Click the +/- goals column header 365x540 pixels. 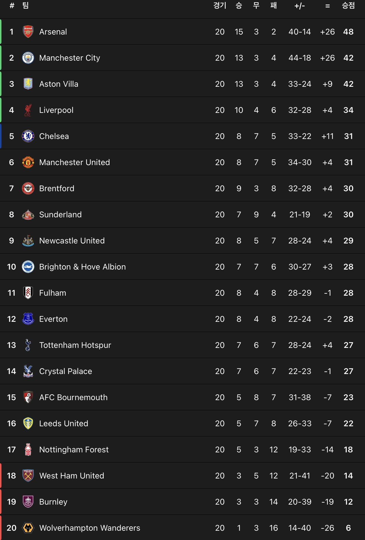tap(300, 6)
